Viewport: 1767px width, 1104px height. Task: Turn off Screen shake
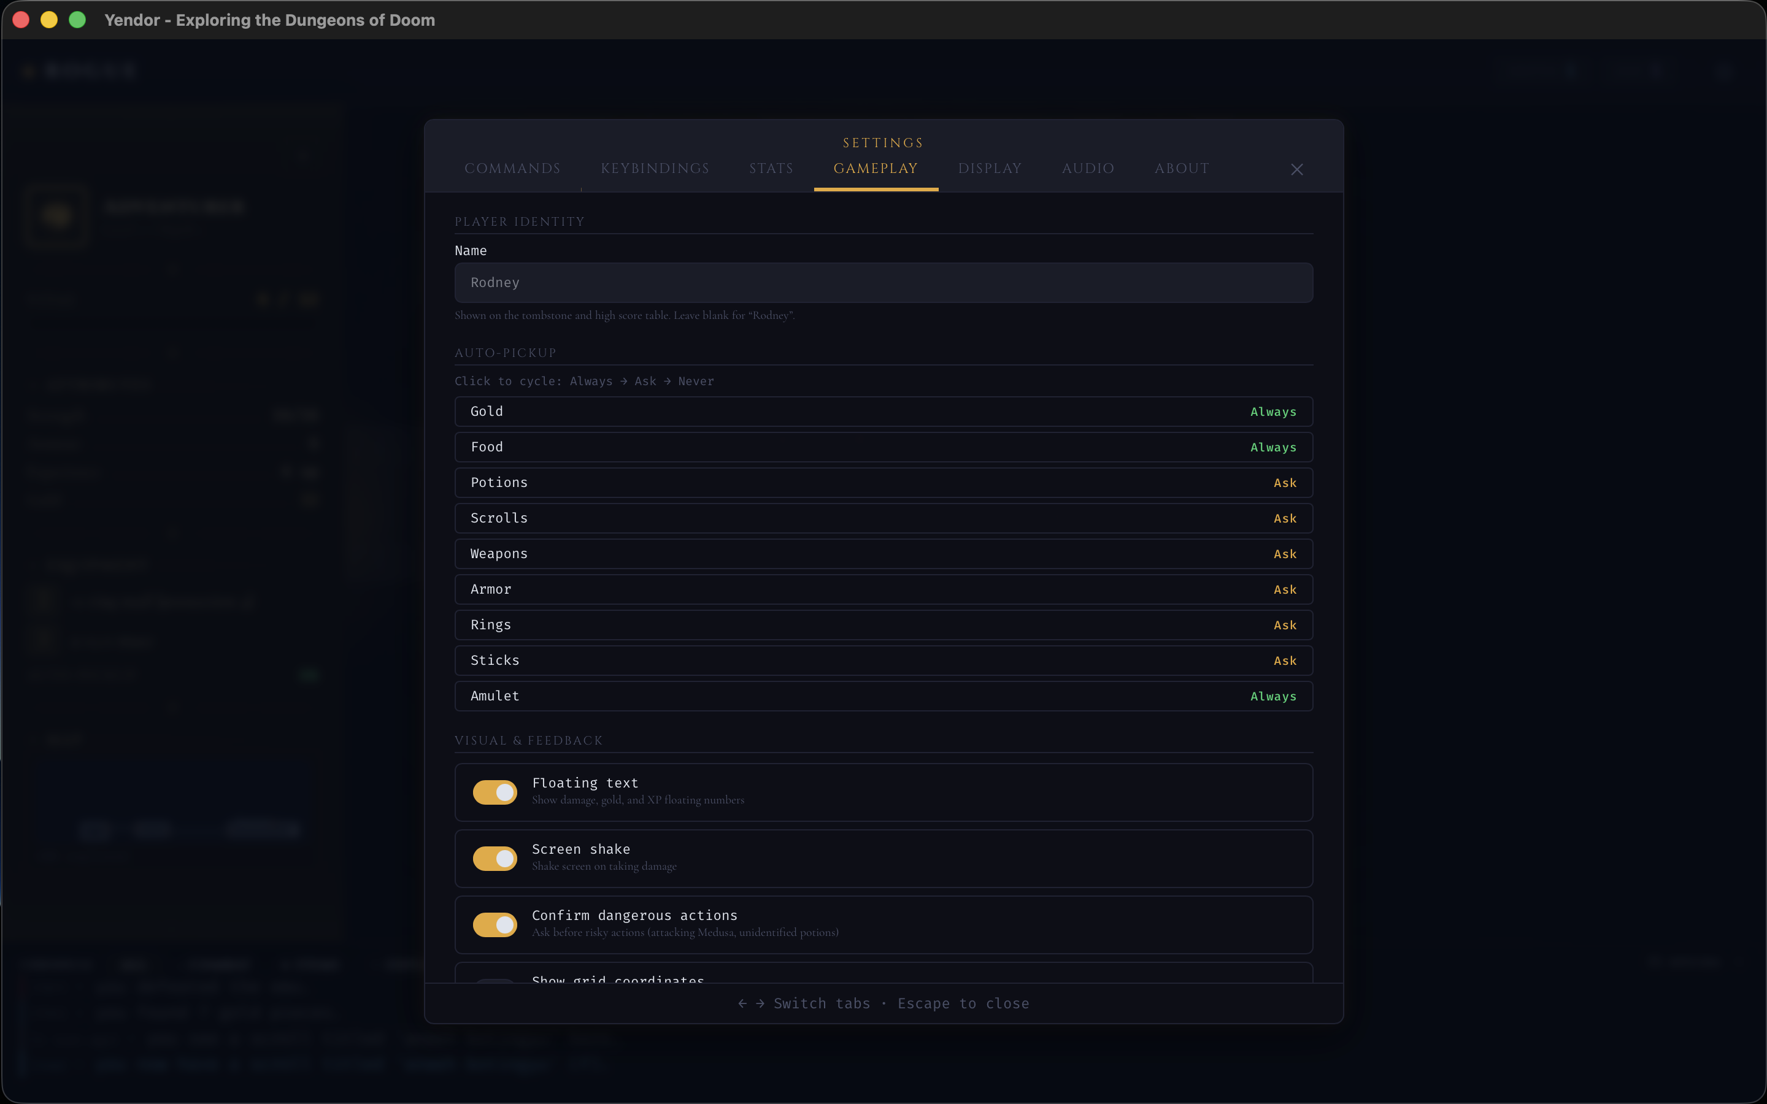(495, 859)
